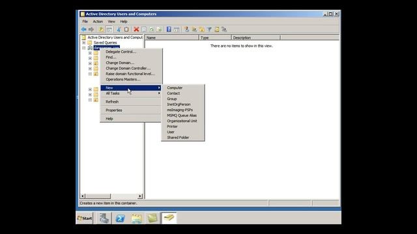Click the create new group toolbar icon

pyautogui.click(x=194, y=29)
